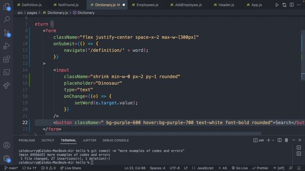Screen dimensions: 305x171
Task: Switch to the Definition.js tab
Action: pos(30,5)
